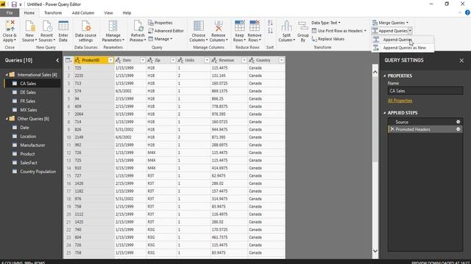Screen dimensions: 471x264
Task: Open the Data Type: Text dropdown
Action: pyautogui.click(x=325, y=23)
